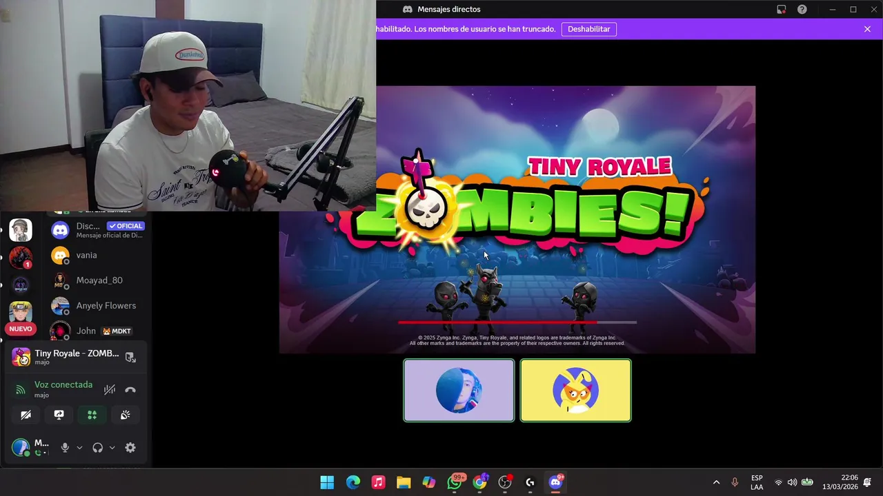Open WhatsApp from taskbar

[455, 482]
